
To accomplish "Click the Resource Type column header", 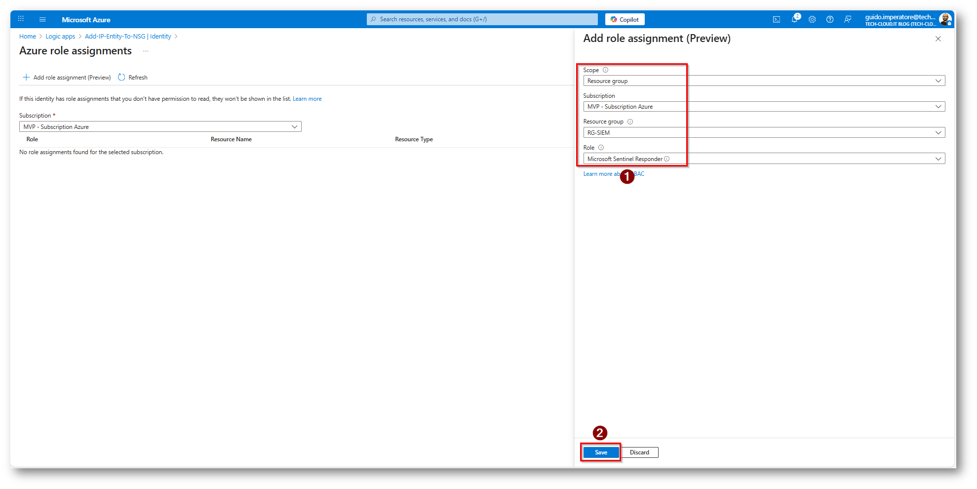I will (414, 139).
